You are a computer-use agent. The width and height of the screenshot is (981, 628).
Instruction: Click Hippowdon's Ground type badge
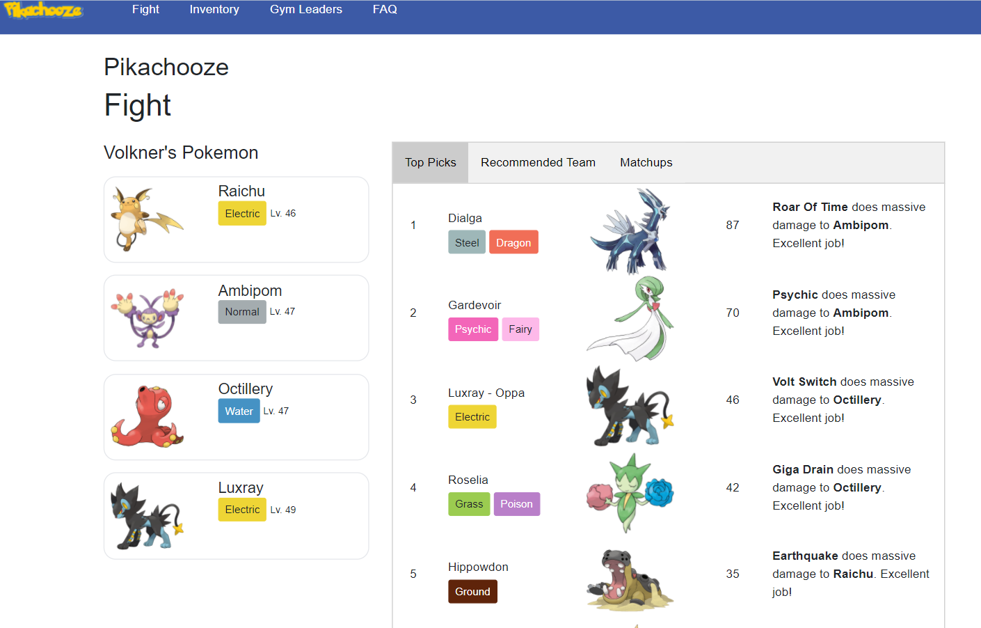point(472,592)
